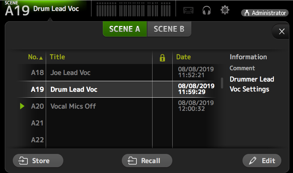Image resolution: width=293 pixels, height=173 pixels.
Task: Click the green current-scene arrow beside A20
Action: pyautogui.click(x=22, y=106)
